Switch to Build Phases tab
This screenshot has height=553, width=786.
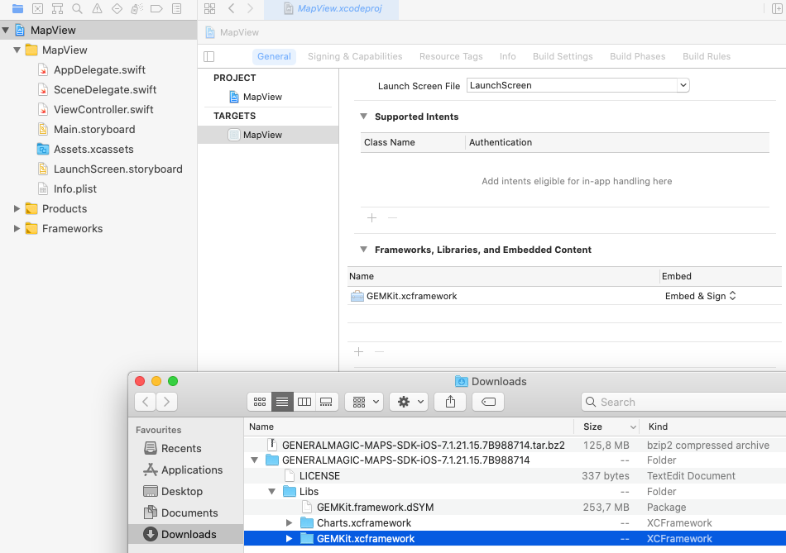tap(638, 56)
